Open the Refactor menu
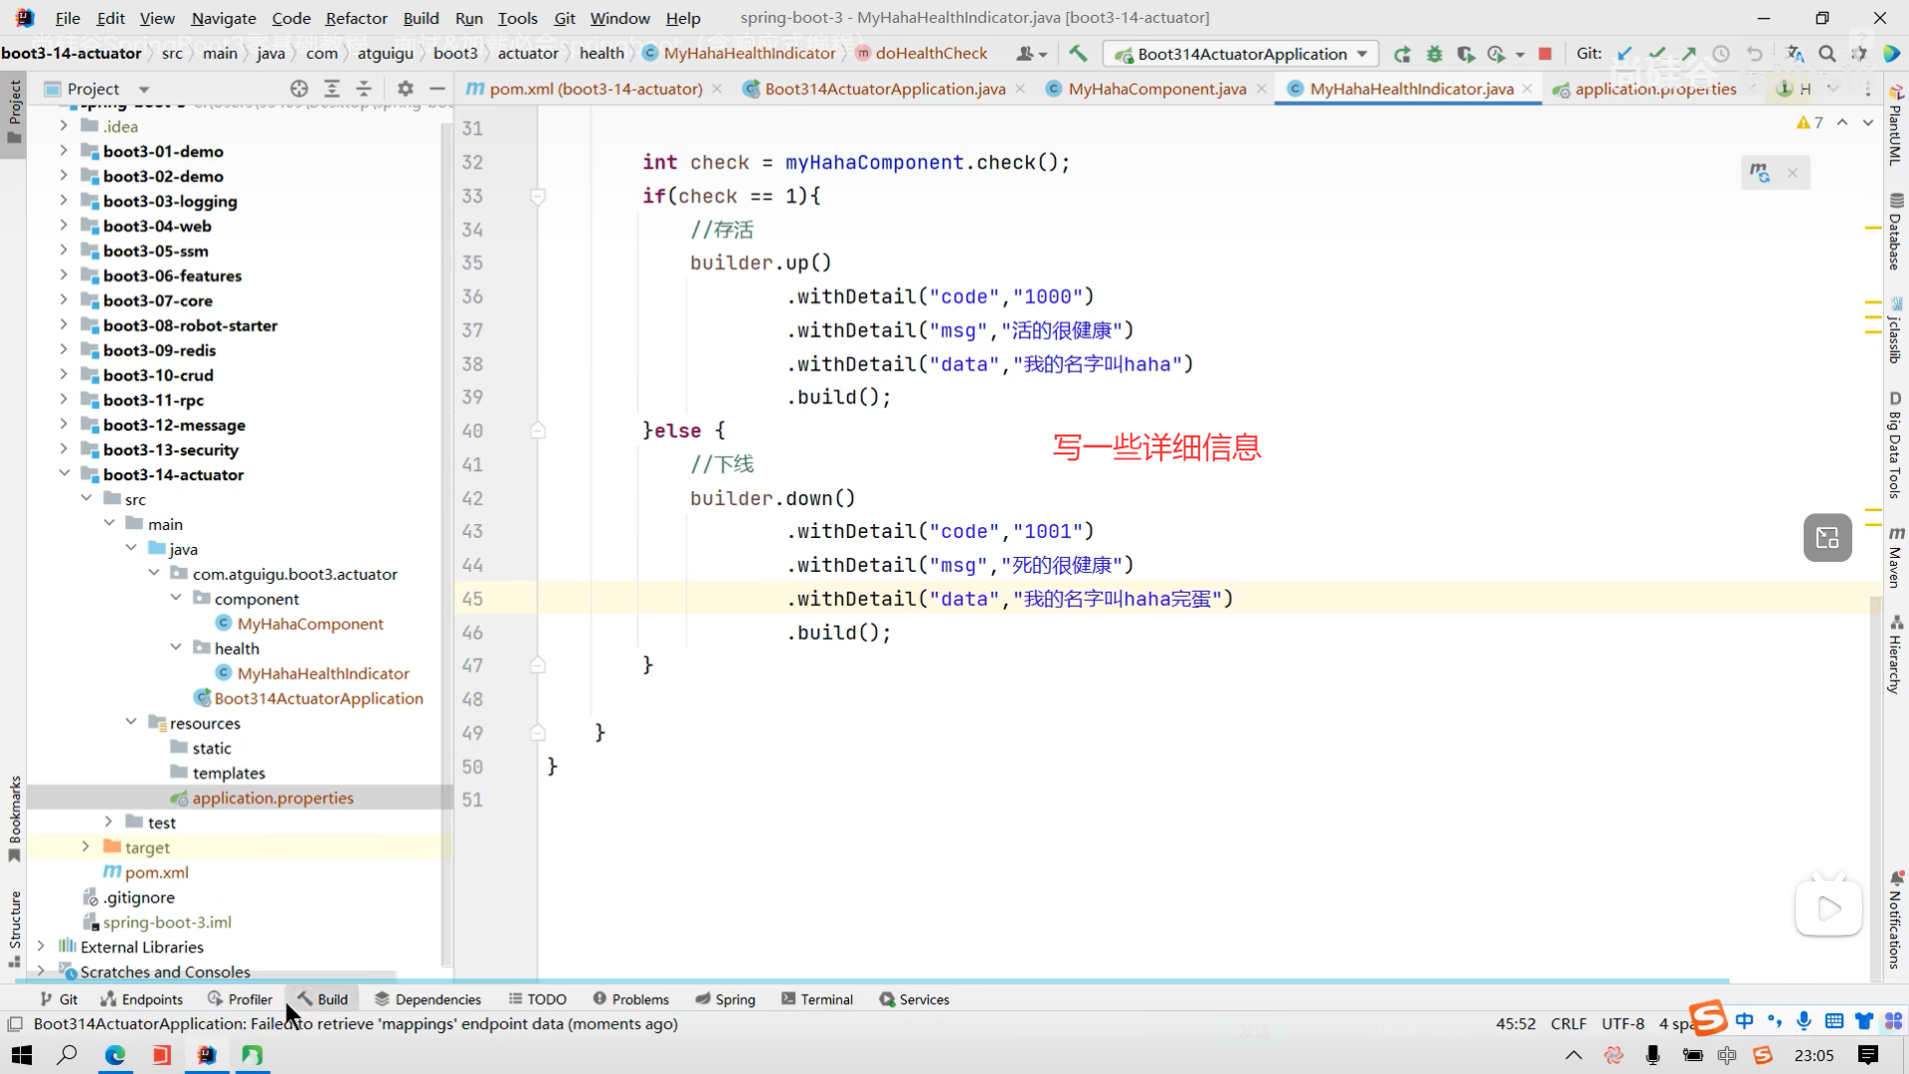The height and width of the screenshot is (1074, 1909). 356,18
